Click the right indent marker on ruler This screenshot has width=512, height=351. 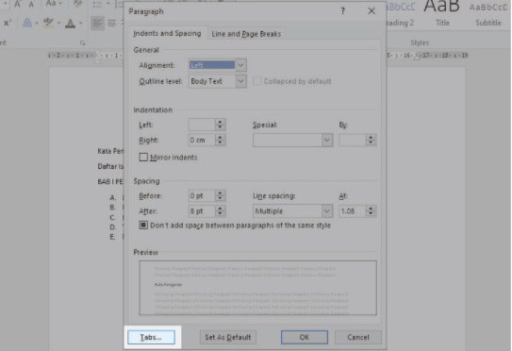(x=417, y=58)
